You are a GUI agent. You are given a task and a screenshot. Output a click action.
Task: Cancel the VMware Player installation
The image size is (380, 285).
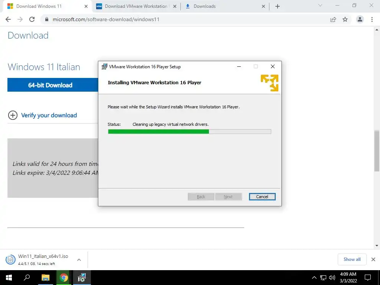[x=262, y=197]
